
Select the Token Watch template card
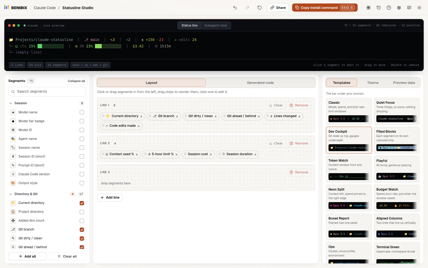coord(349,169)
